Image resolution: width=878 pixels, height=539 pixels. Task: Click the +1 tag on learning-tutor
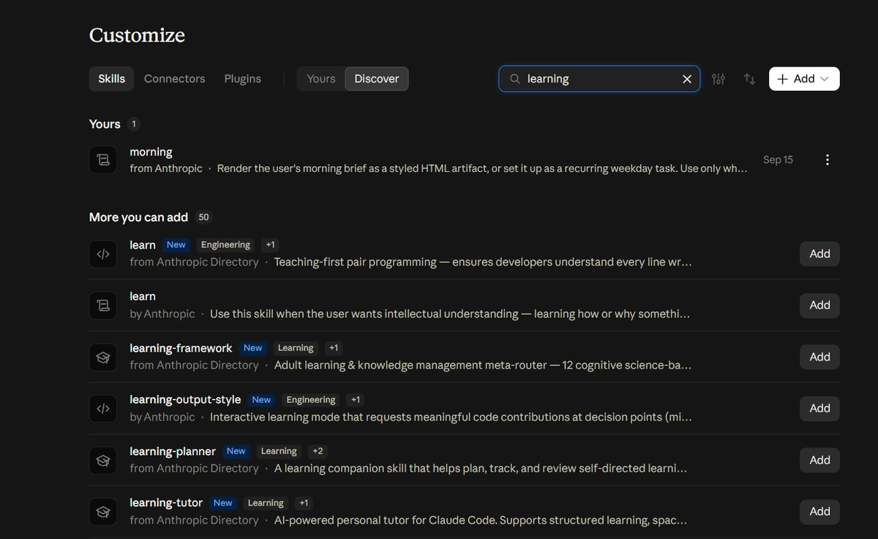pos(304,503)
